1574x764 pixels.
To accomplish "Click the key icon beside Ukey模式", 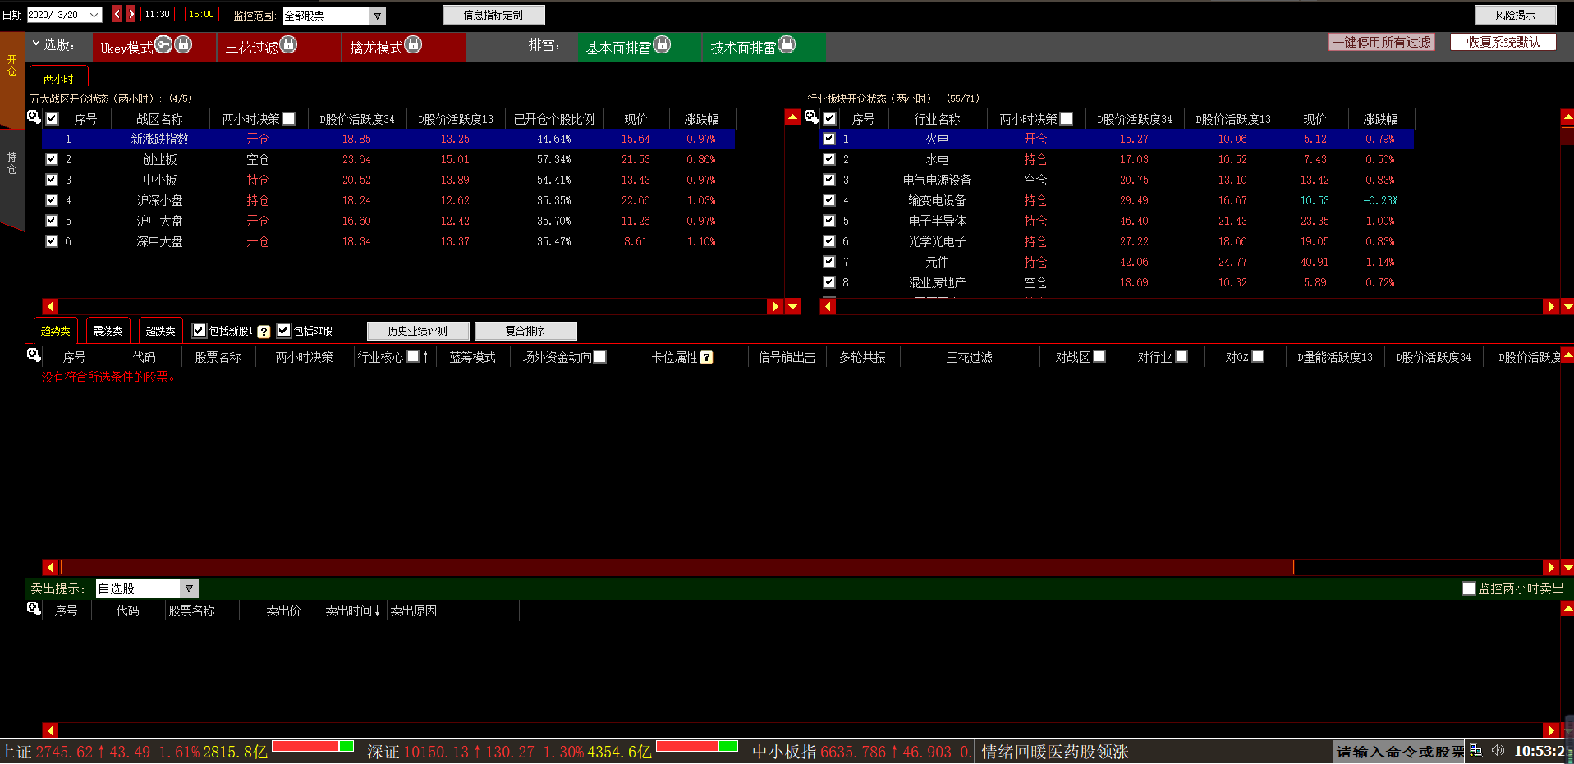I will pos(163,45).
